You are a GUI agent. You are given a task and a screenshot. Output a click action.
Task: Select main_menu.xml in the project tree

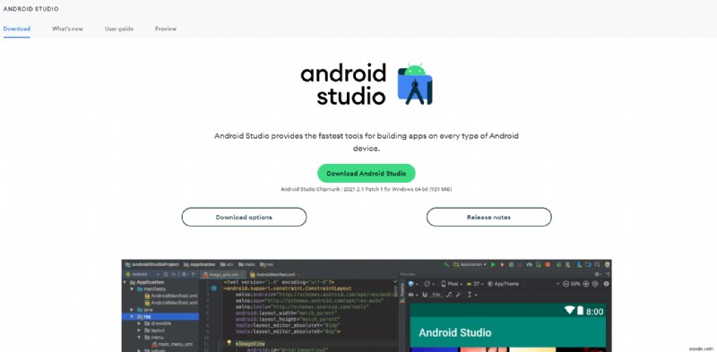coord(172,344)
